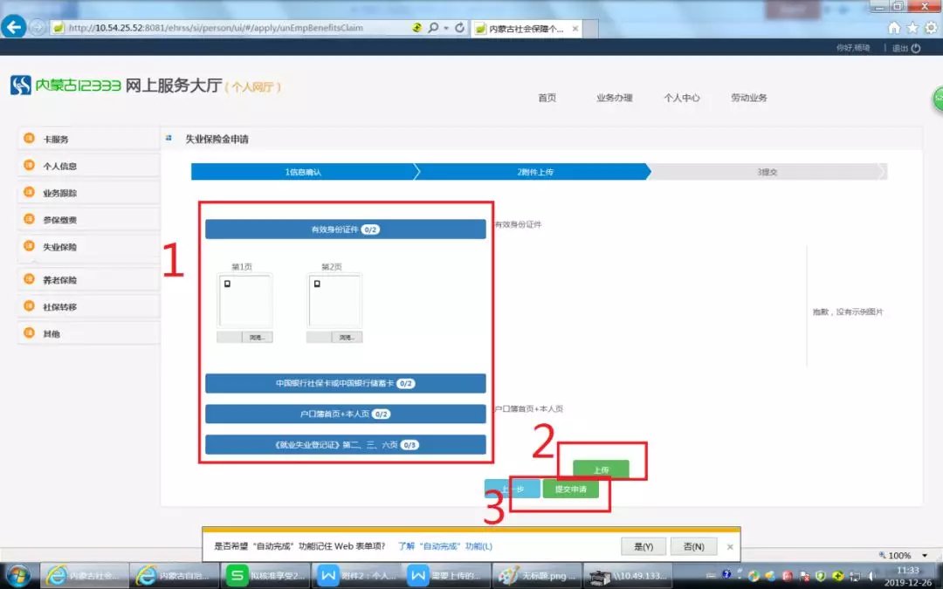Click 浏览 button under 第1页
943x589 pixels.
tap(257, 337)
